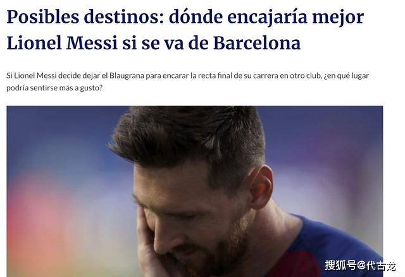The height and width of the screenshot is (277, 405).
Task: Click "dónde" in the article title
Action: click(196, 17)
